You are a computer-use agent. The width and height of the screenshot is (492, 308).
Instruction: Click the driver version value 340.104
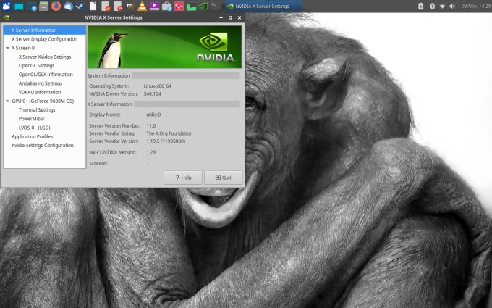[x=152, y=93]
